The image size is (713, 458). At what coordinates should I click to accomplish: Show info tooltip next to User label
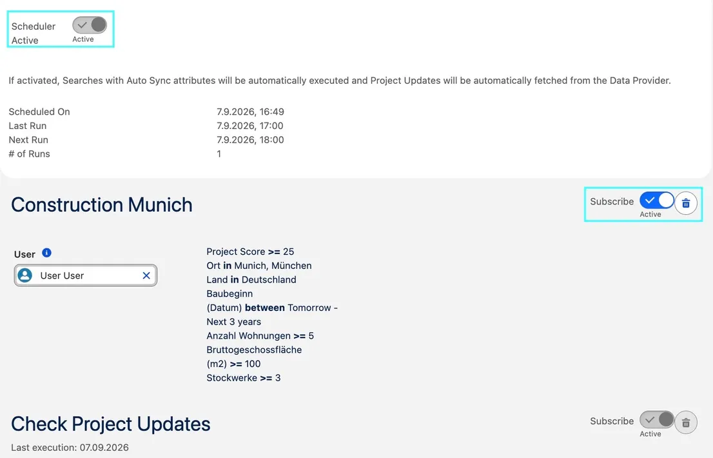click(x=46, y=252)
